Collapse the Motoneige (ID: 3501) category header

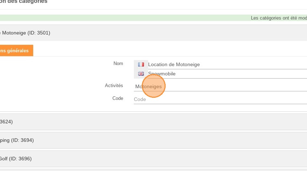[153, 33]
